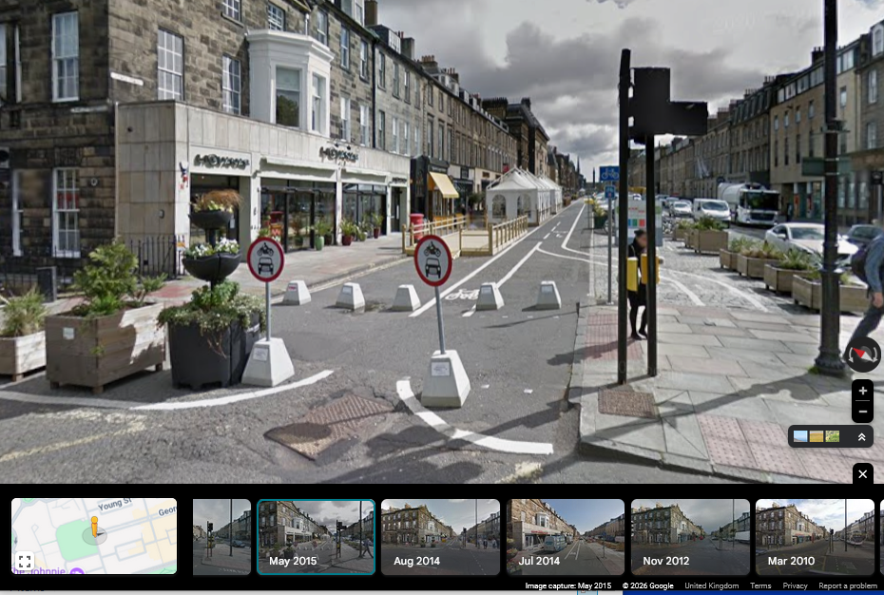Show the Mar 2010 street view capture
The width and height of the screenshot is (884, 595).
[815, 537]
